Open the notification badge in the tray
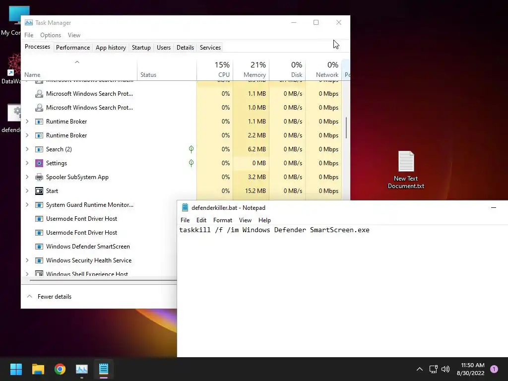 pyautogui.click(x=494, y=369)
